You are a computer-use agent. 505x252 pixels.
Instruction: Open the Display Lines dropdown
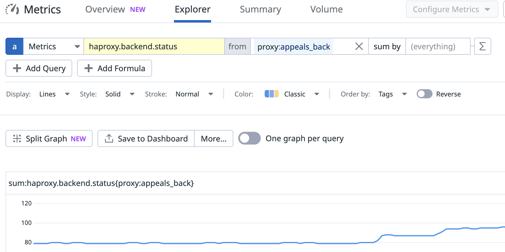pos(54,94)
